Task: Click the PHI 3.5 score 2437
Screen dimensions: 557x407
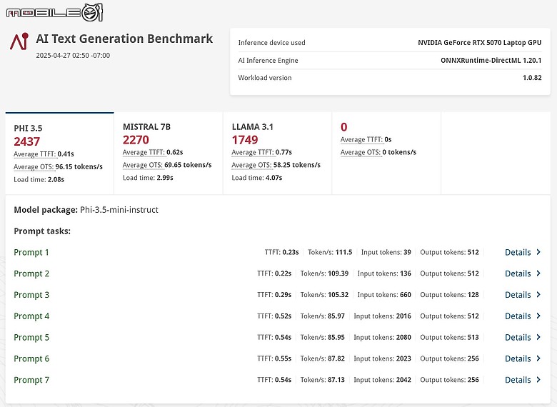Action: click(27, 141)
